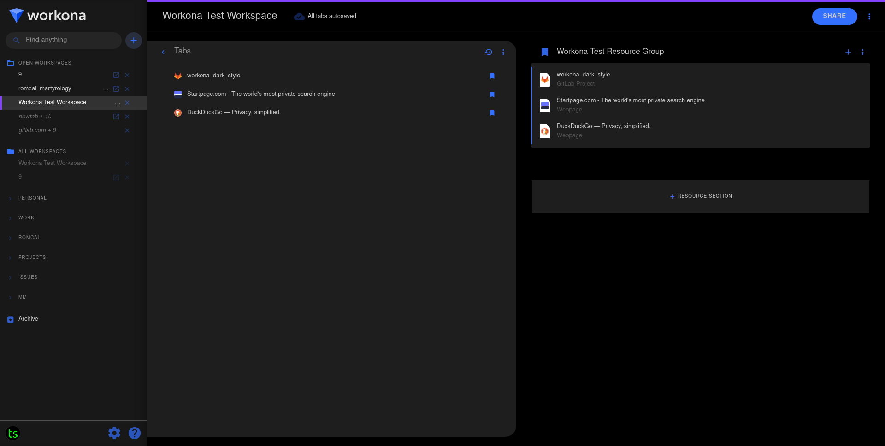
Task: Open help with the question mark icon
Action: click(x=135, y=433)
